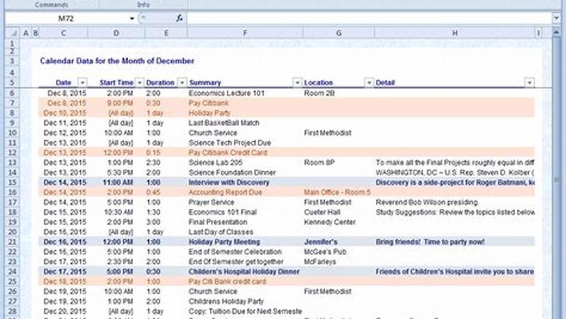This screenshot has width=566, height=319.
Task: Select column H header
Action: tap(455, 32)
